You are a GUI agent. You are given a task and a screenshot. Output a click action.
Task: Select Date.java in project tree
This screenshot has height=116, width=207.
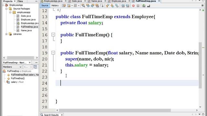tap(26, 16)
